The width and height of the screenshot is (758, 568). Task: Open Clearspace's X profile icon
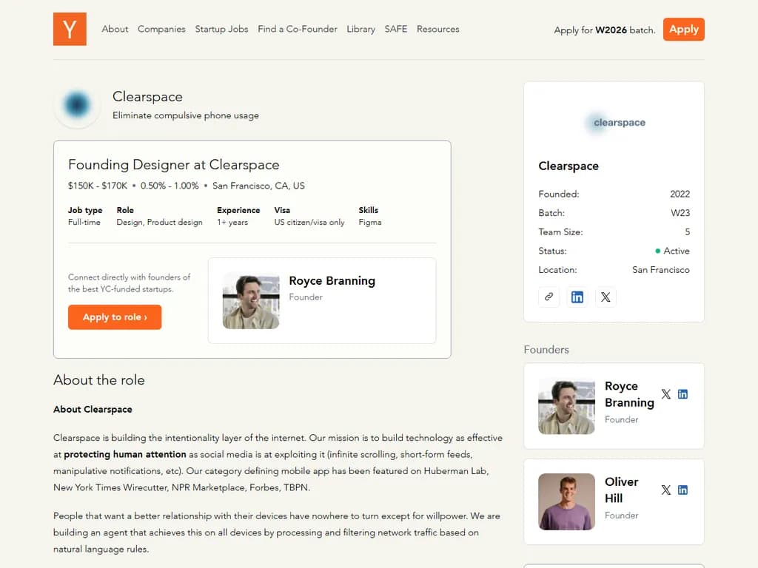(606, 297)
